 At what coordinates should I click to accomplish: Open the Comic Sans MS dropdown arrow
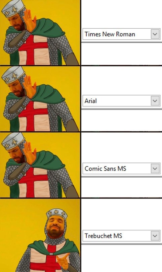(155, 169)
